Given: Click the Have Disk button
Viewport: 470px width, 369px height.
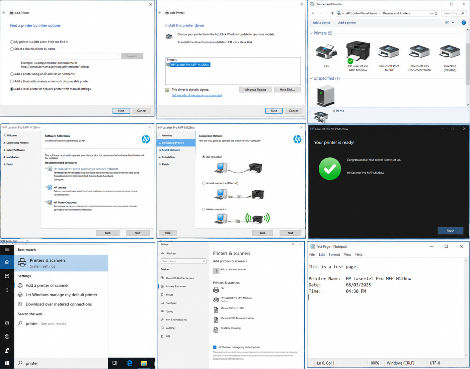Looking at the screenshot, I should [287, 90].
